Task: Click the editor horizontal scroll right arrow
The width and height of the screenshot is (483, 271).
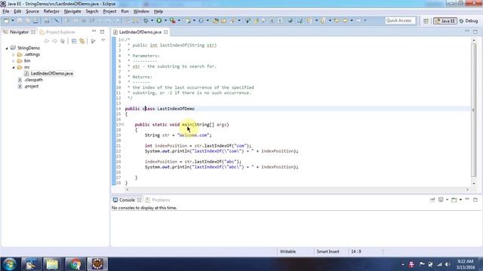Action: 468,190
